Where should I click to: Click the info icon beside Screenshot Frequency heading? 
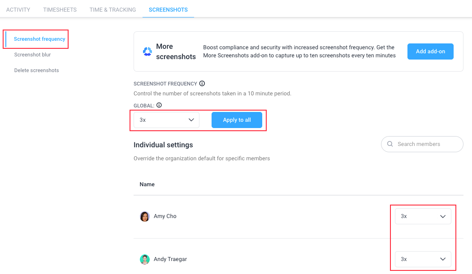[202, 83]
